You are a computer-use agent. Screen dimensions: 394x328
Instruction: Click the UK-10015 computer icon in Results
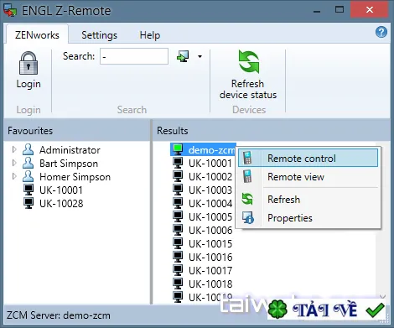178,243
